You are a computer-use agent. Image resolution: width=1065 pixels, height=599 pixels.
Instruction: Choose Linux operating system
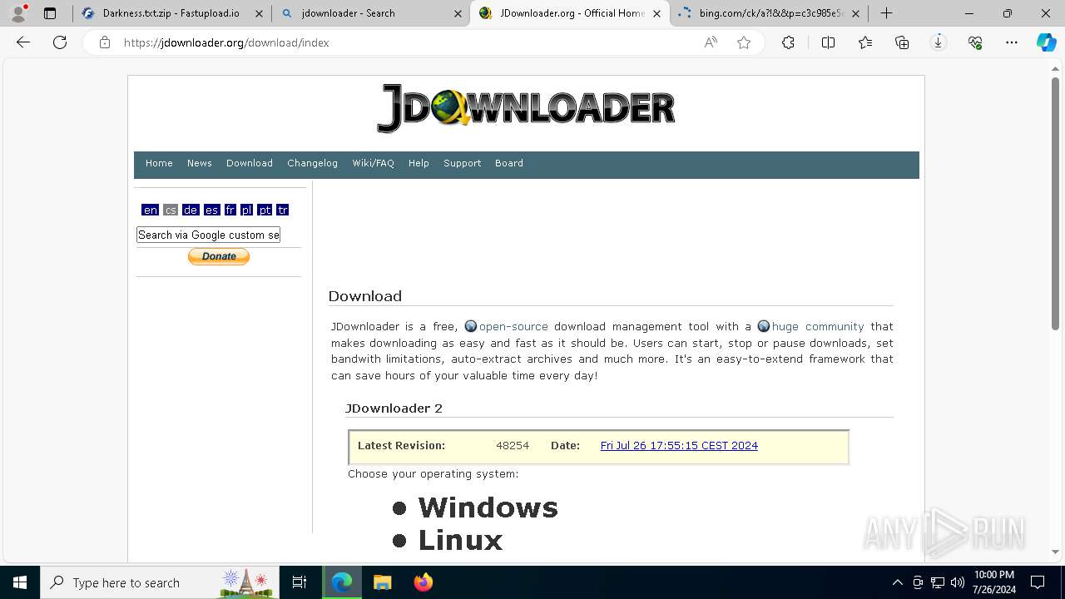tap(460, 540)
